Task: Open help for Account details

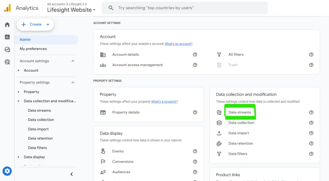Action: pos(195,55)
